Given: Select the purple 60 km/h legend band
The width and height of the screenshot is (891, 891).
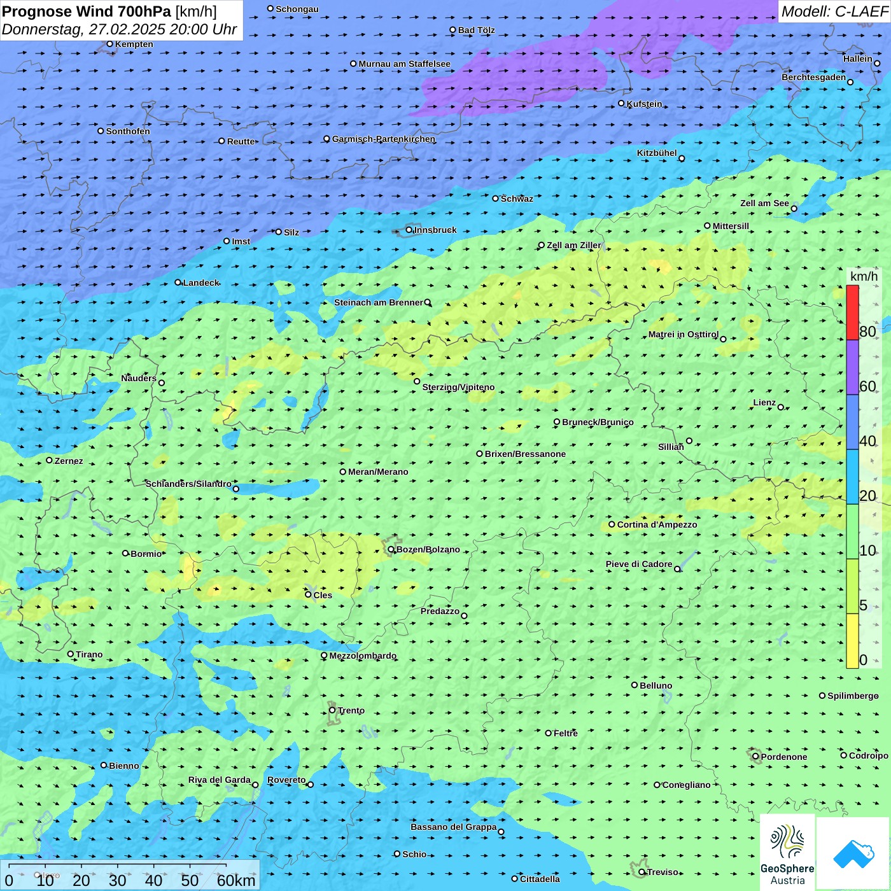Looking at the screenshot, I should click(852, 367).
